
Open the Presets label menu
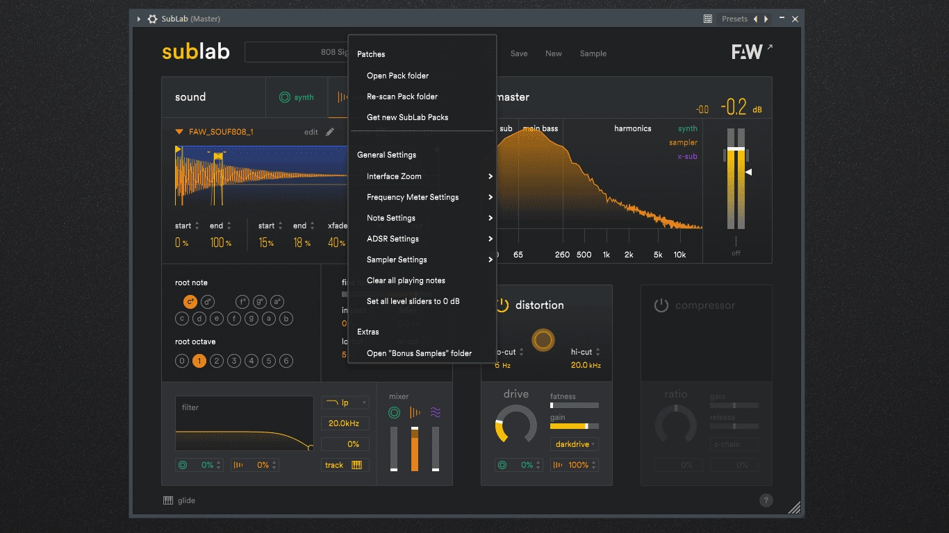point(734,19)
